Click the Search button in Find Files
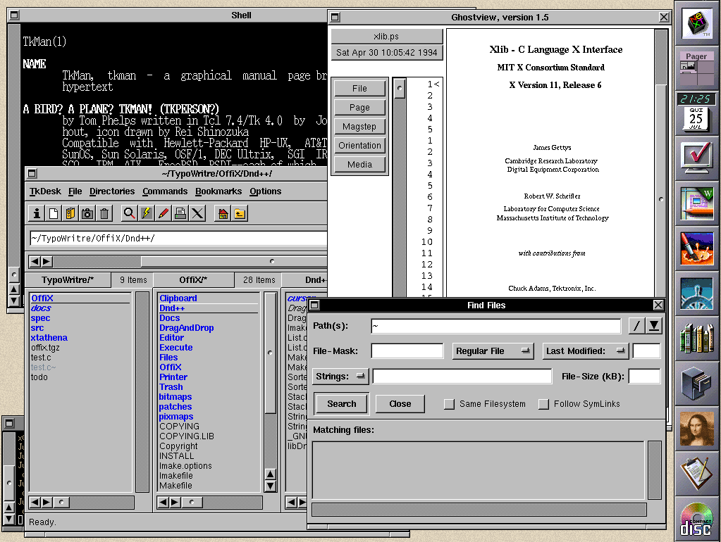Screen dimensions: 721x542 [342, 404]
